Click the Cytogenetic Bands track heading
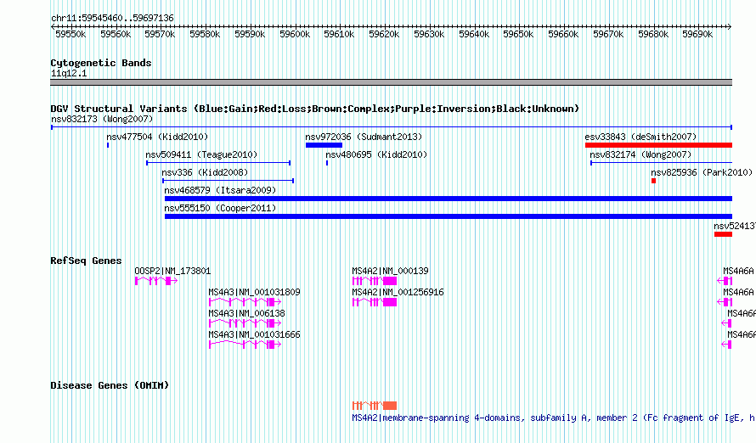Screen dimensions: 756x443 (101, 63)
